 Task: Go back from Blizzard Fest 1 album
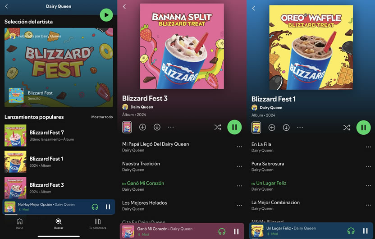[x=253, y=9]
